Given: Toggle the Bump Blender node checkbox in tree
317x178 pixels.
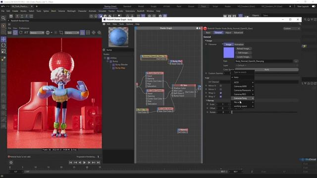Looking at the screenshot, I should point(113,65).
